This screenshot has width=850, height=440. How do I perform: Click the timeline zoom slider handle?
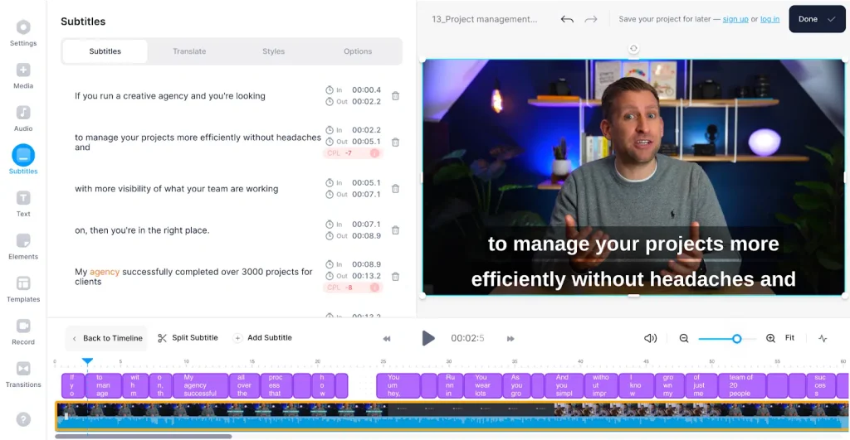tap(736, 338)
